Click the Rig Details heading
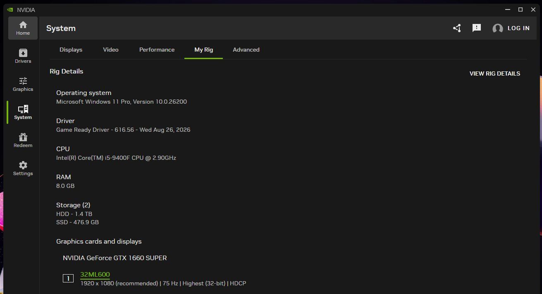The width and height of the screenshot is (542, 294). point(67,71)
